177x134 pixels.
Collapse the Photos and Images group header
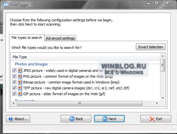click(31, 64)
